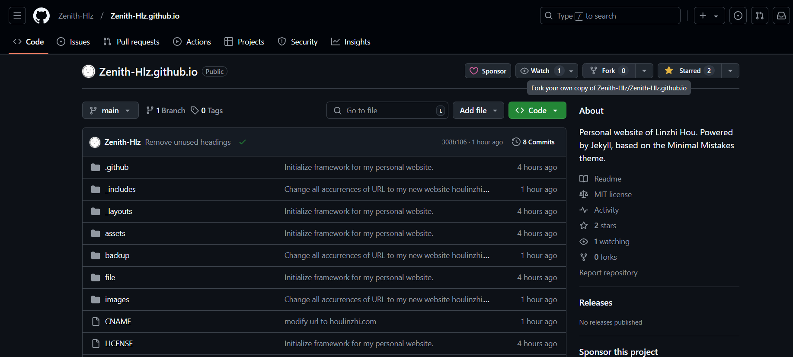
Task: Click the GitHub logo home icon
Action: click(42, 16)
